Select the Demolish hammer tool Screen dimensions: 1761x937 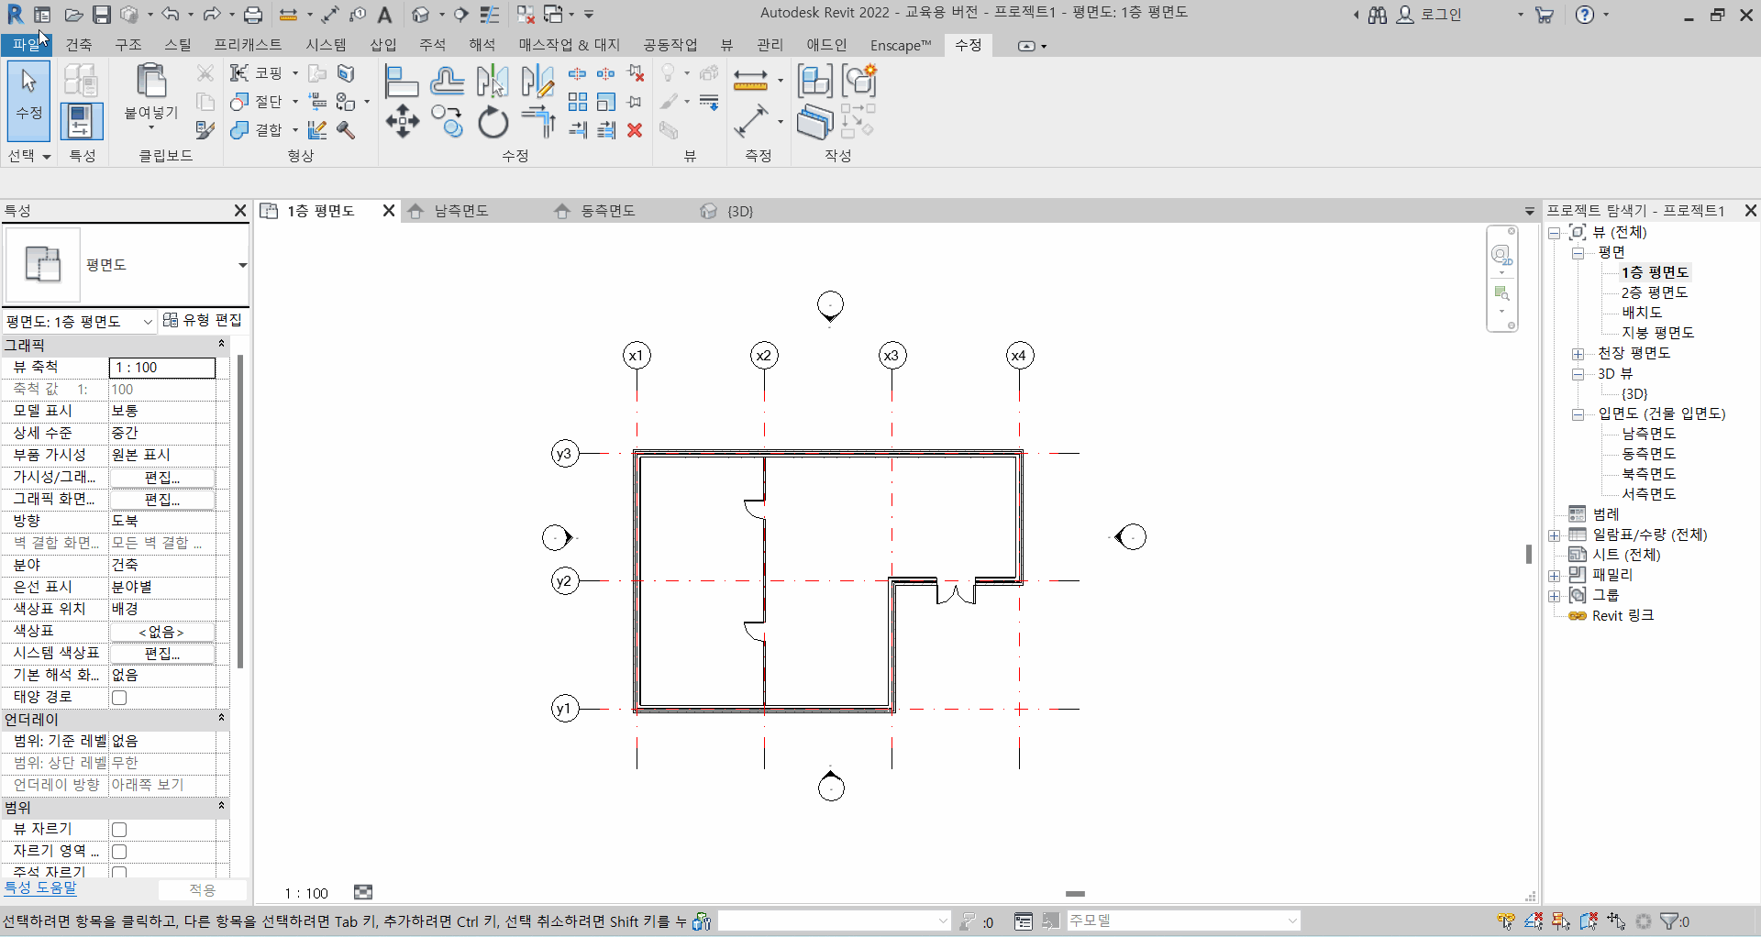[x=346, y=130]
